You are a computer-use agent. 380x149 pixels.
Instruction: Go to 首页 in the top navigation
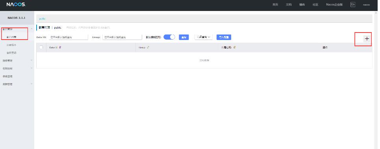tap(275, 5)
